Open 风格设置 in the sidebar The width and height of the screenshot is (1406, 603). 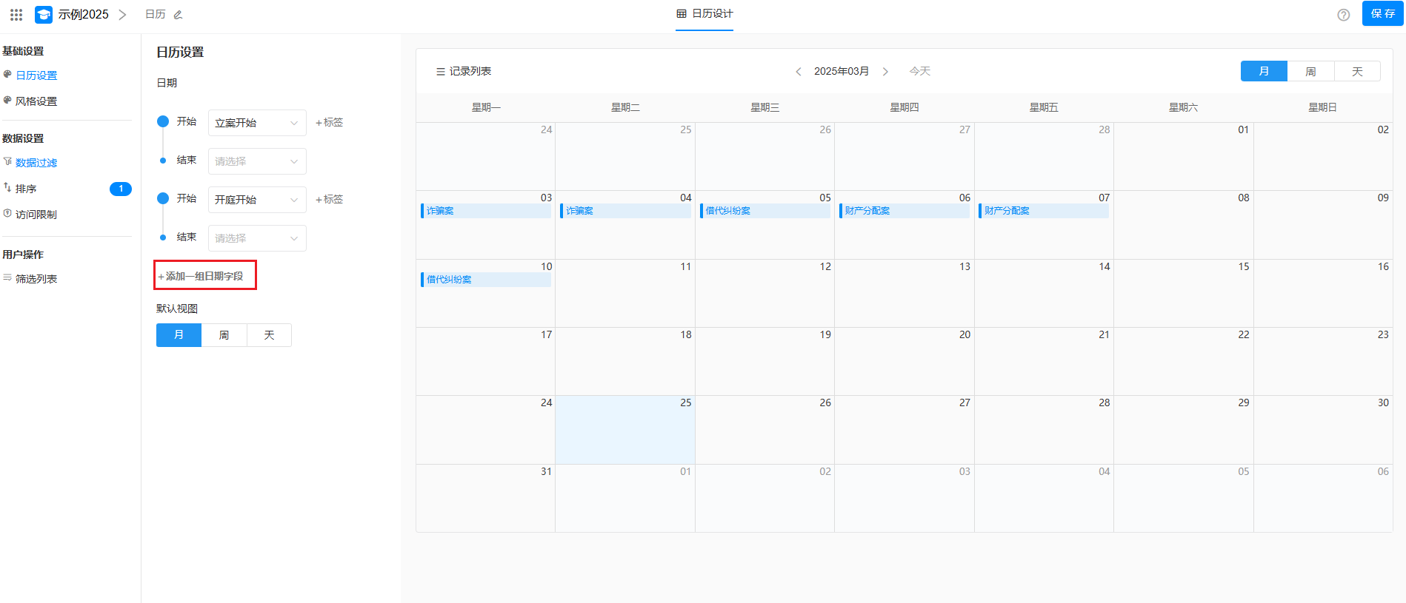[36, 101]
